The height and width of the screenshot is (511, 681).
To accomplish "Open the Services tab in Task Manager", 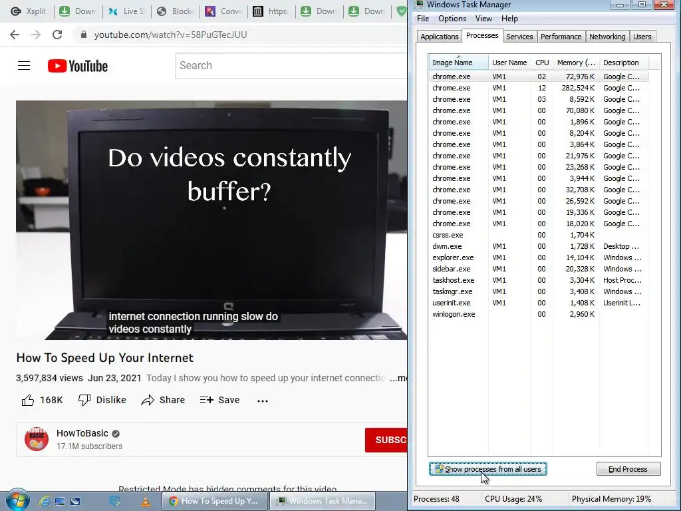I will point(519,37).
